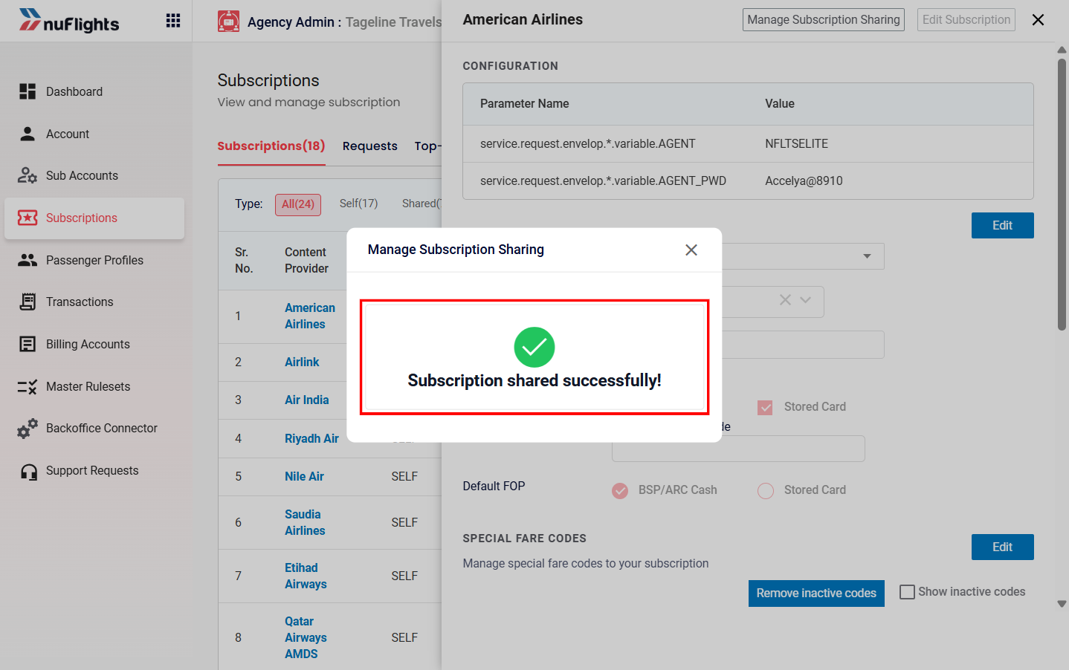1069x670 pixels.
Task: Click the Billing Accounts icon
Action: pos(28,344)
